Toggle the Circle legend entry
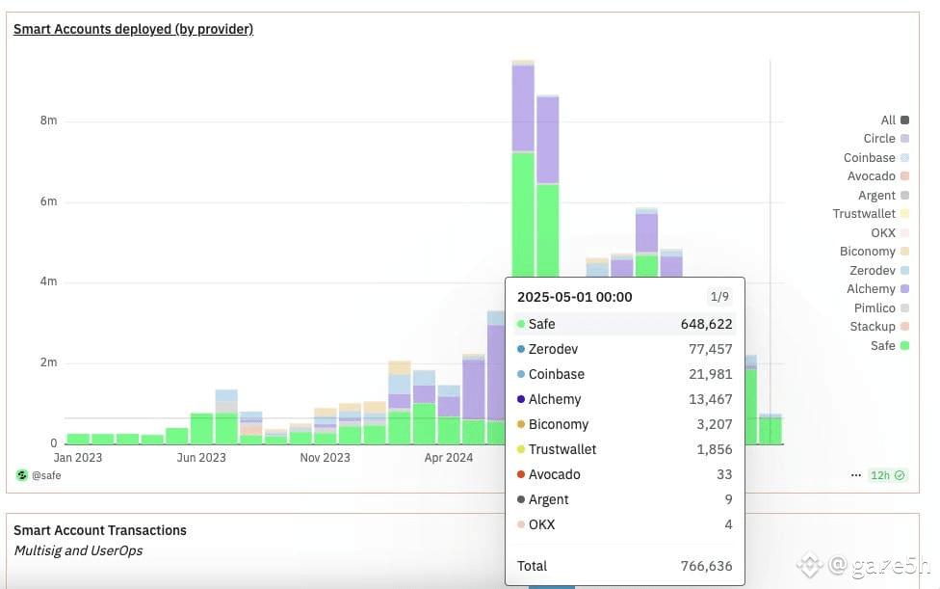 point(886,139)
